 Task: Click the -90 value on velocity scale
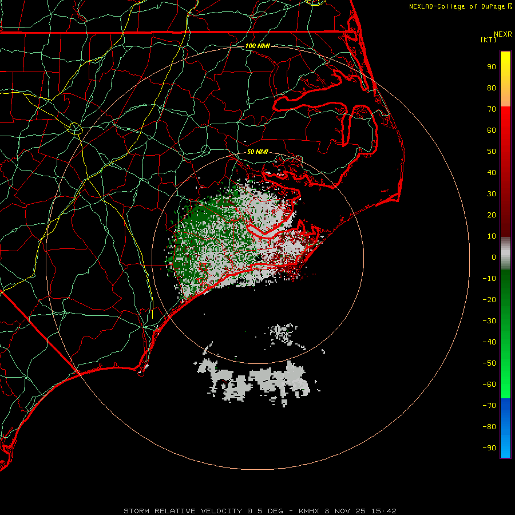(x=489, y=448)
